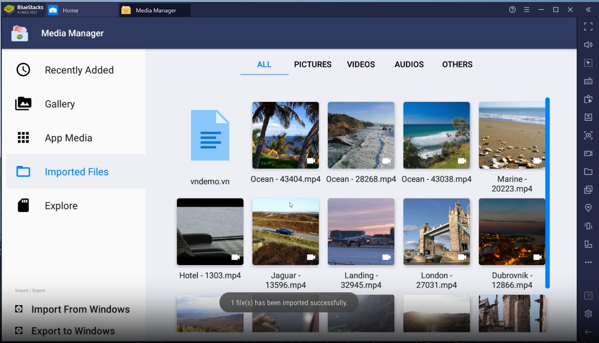Open the volume control icon

588,44
